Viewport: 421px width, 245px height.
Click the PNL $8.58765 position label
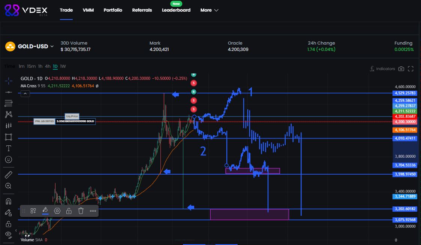pyautogui.click(x=44, y=121)
